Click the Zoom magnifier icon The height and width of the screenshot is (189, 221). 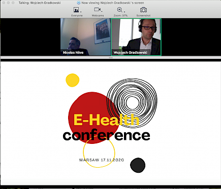click(119, 10)
